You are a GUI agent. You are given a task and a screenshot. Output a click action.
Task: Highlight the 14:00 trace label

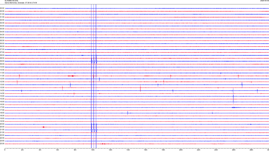point(2,90)
